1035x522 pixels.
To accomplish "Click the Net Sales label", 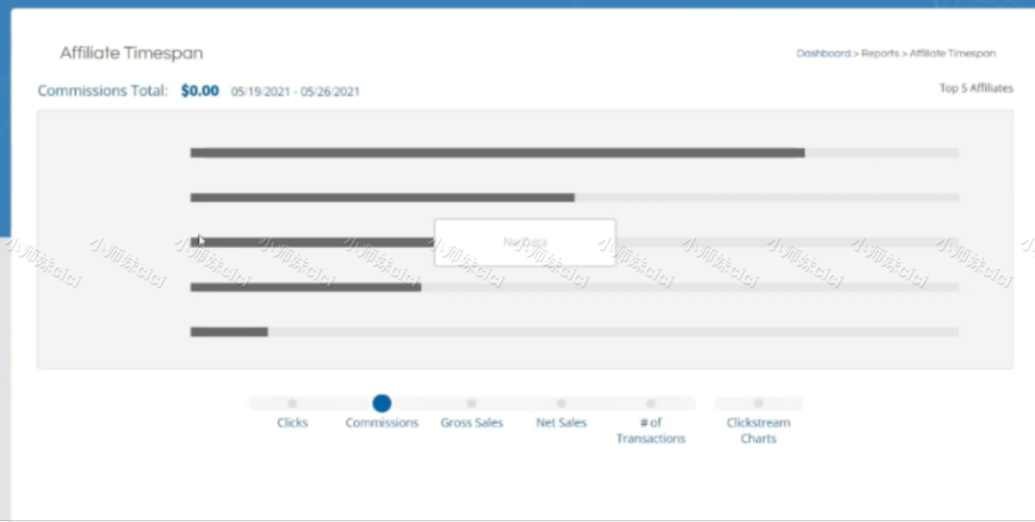I will point(561,422).
